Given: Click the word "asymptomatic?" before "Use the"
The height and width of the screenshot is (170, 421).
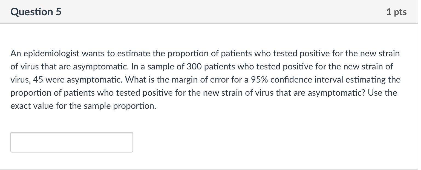Looking at the screenshot, I should [336, 93].
